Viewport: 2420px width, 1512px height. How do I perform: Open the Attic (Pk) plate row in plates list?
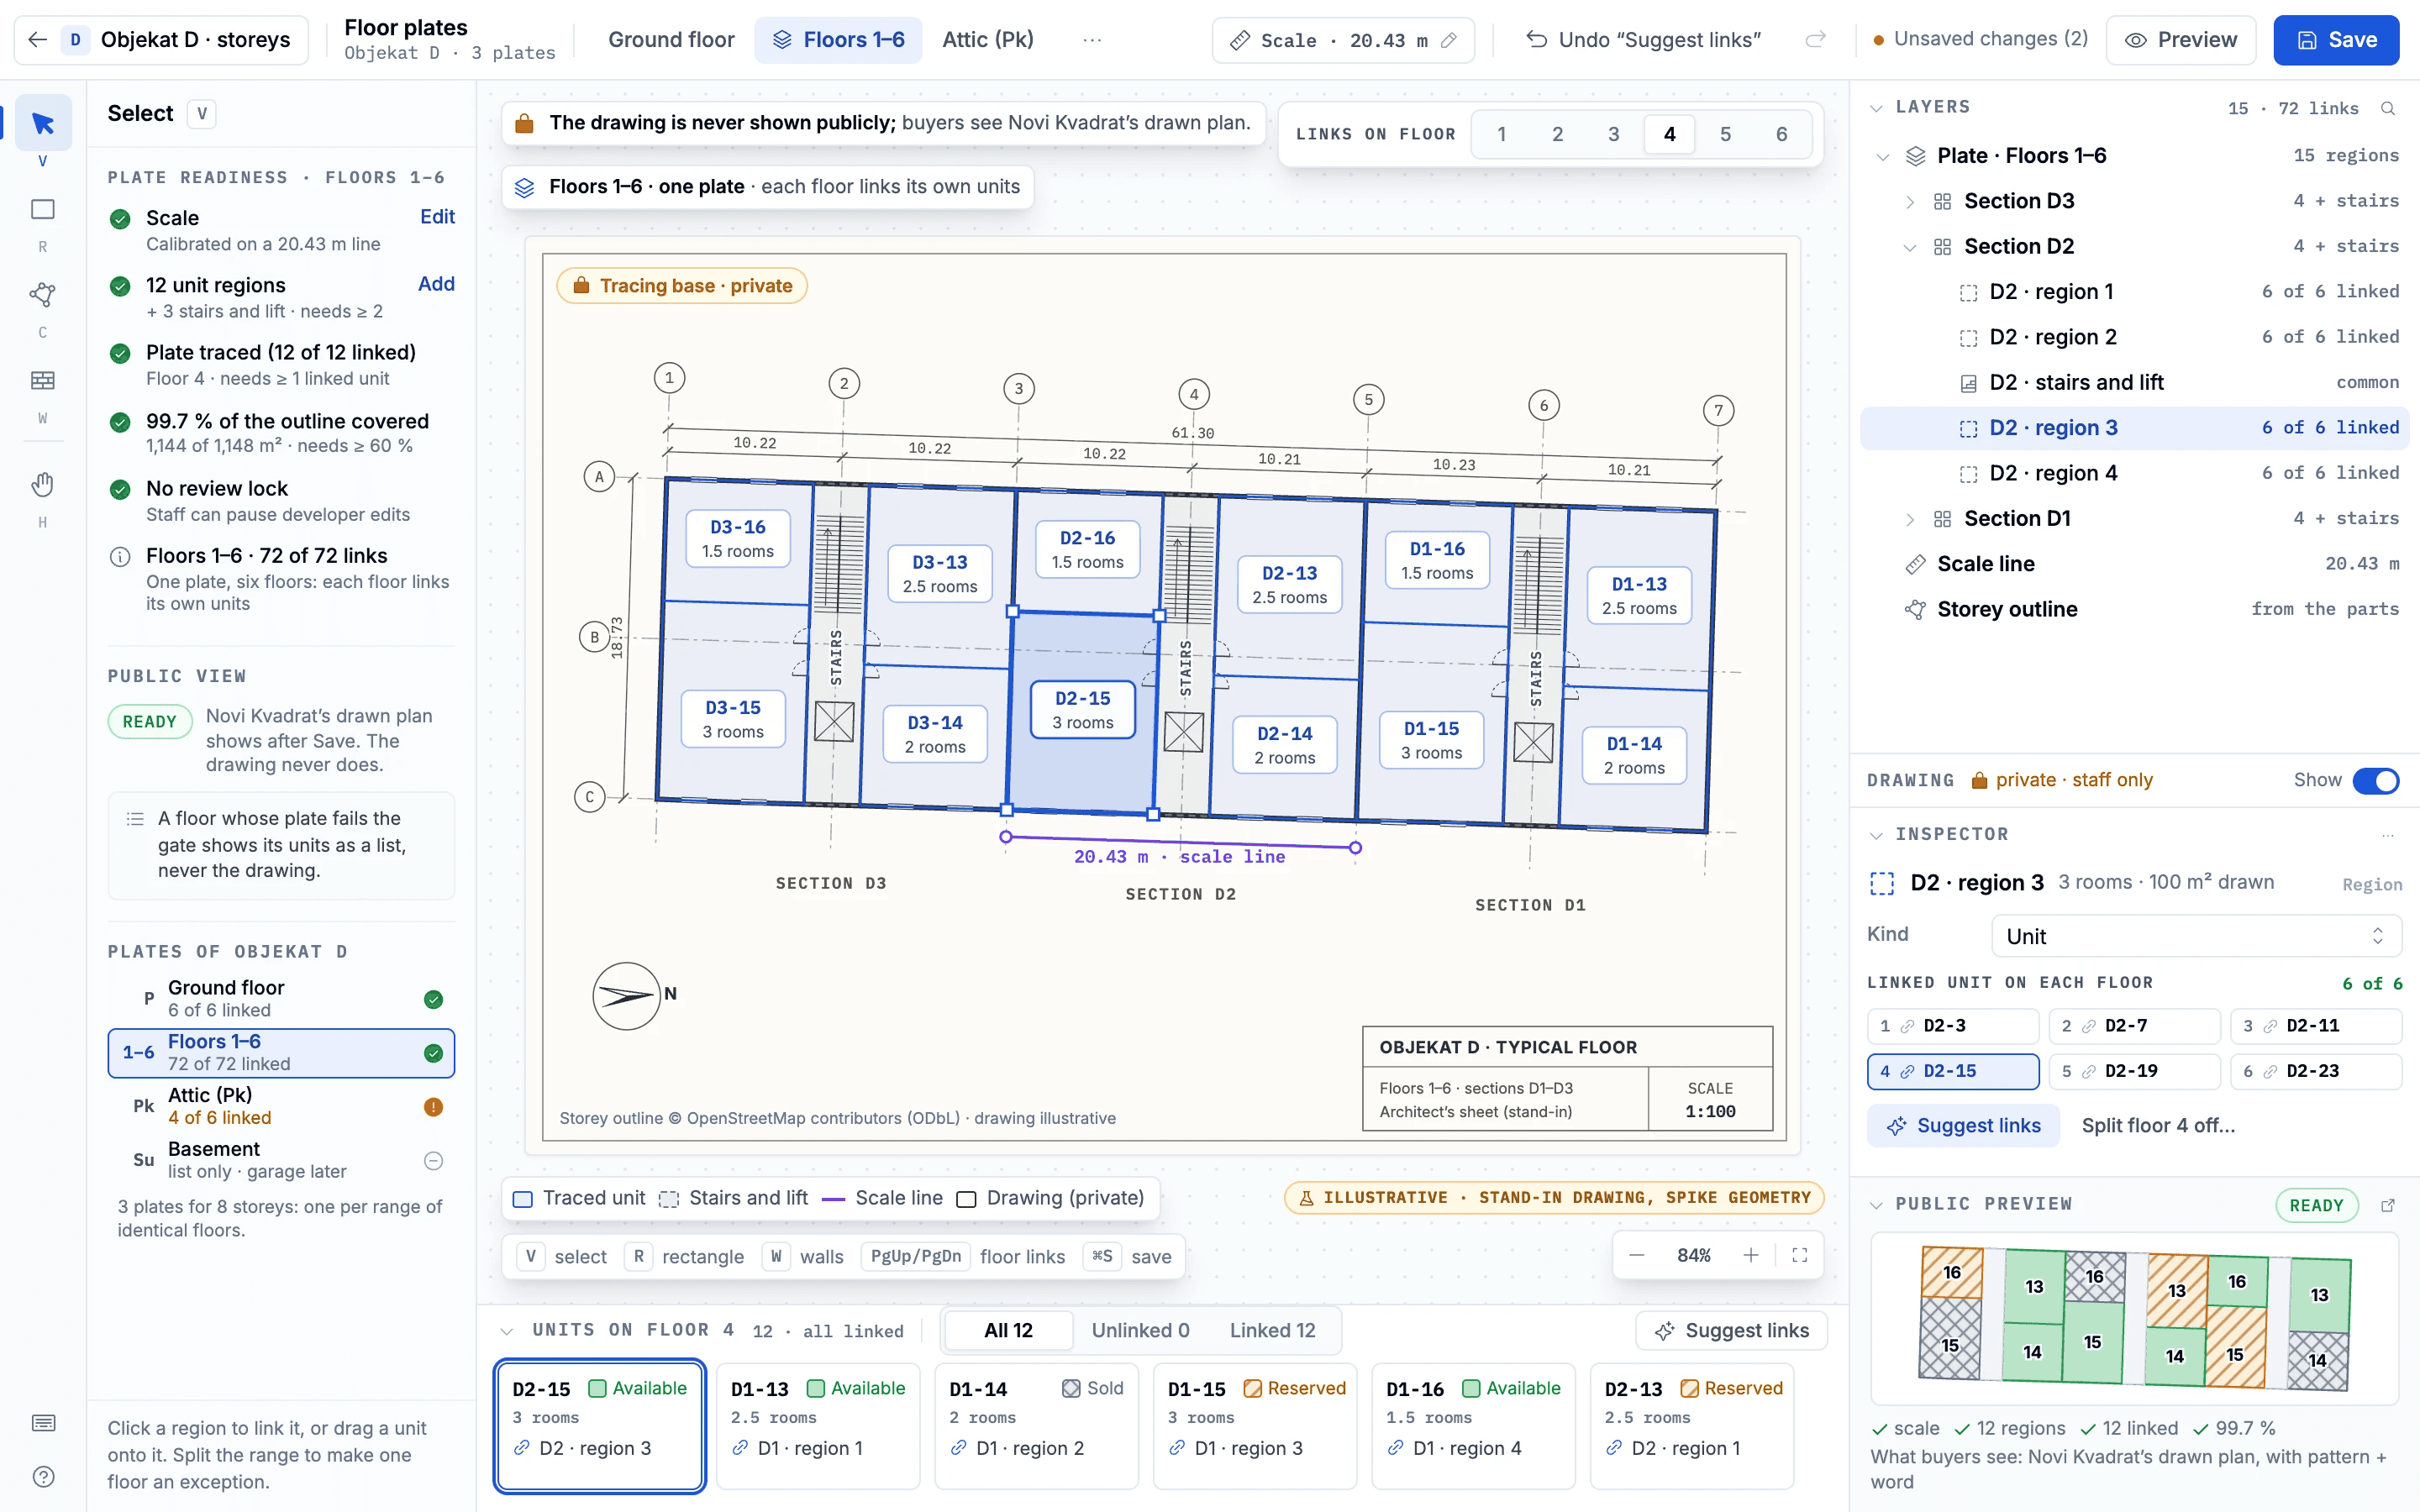[281, 1106]
